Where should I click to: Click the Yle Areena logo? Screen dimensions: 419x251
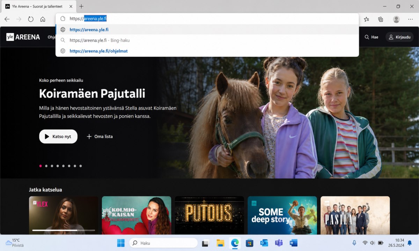pos(23,37)
